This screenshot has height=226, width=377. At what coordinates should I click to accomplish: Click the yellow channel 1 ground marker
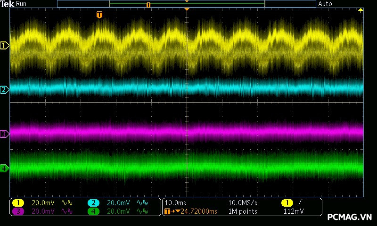[5, 46]
